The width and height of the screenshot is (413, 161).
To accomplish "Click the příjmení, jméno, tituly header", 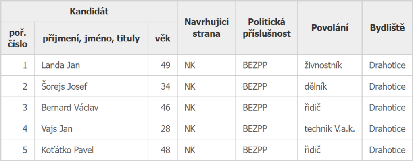I will tap(91, 38).
